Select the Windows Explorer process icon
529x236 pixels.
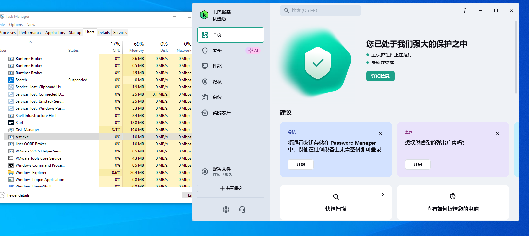coord(11,173)
